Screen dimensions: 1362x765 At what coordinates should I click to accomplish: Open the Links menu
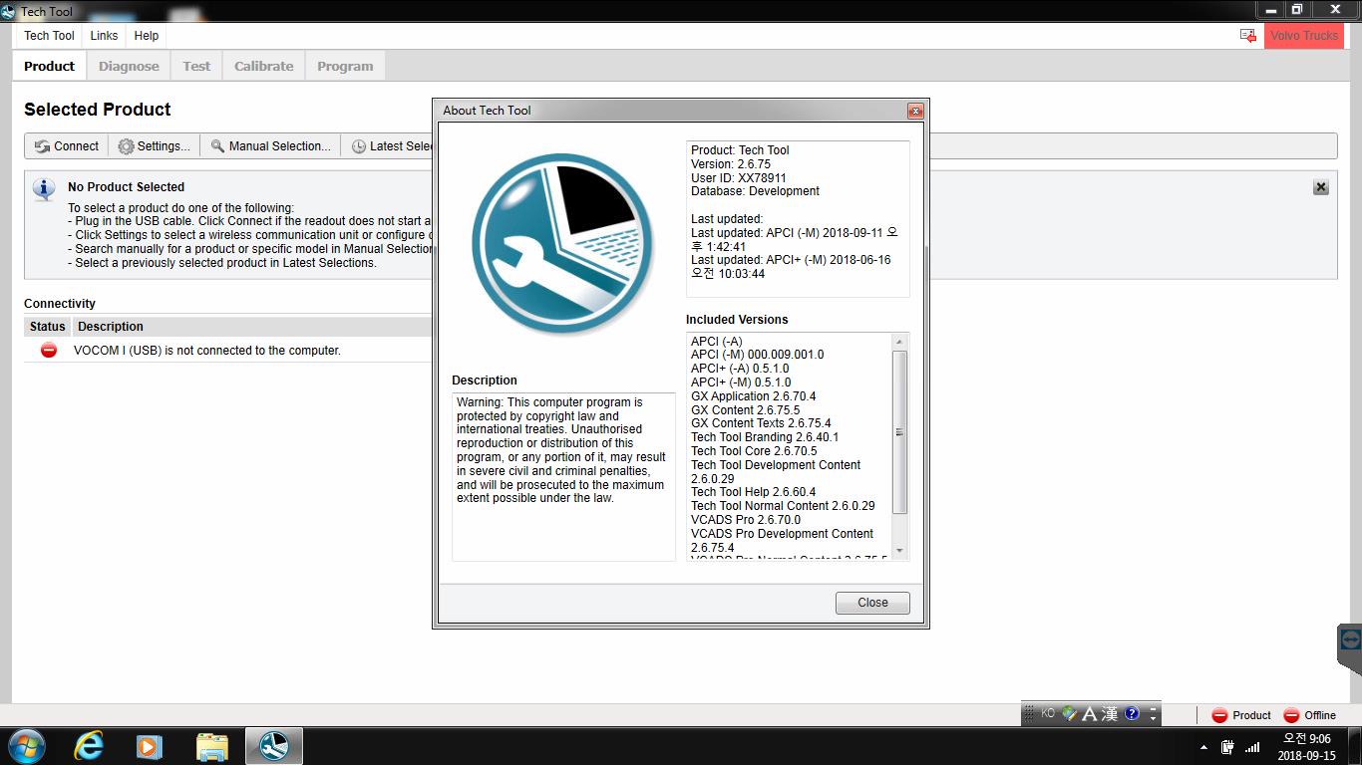(x=104, y=36)
